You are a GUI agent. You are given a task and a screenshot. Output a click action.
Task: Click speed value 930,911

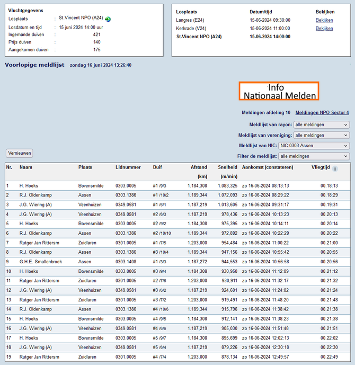pyautogui.click(x=229, y=281)
